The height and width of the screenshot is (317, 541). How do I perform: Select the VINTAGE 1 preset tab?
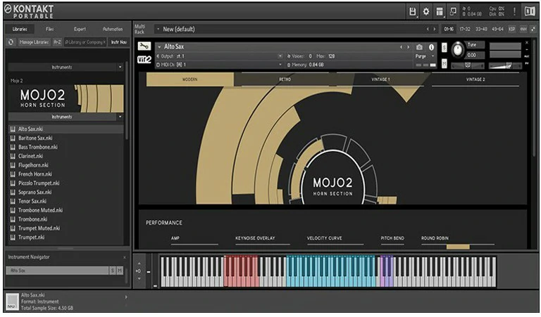[x=380, y=79]
